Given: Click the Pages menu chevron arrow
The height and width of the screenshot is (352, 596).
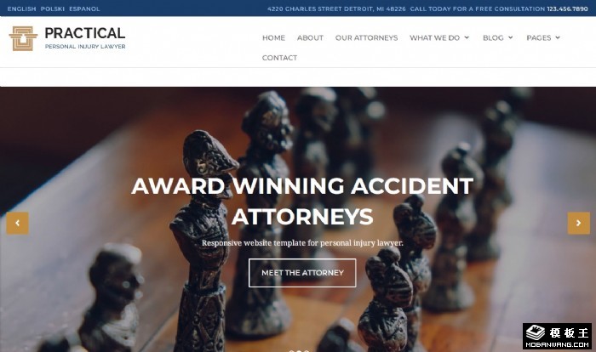Looking at the screenshot, I should (558, 37).
